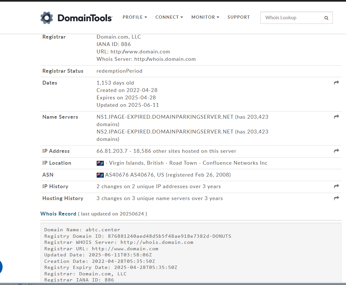Click the DomainTools wordmark in header
The image size is (346, 285).
coord(85,18)
